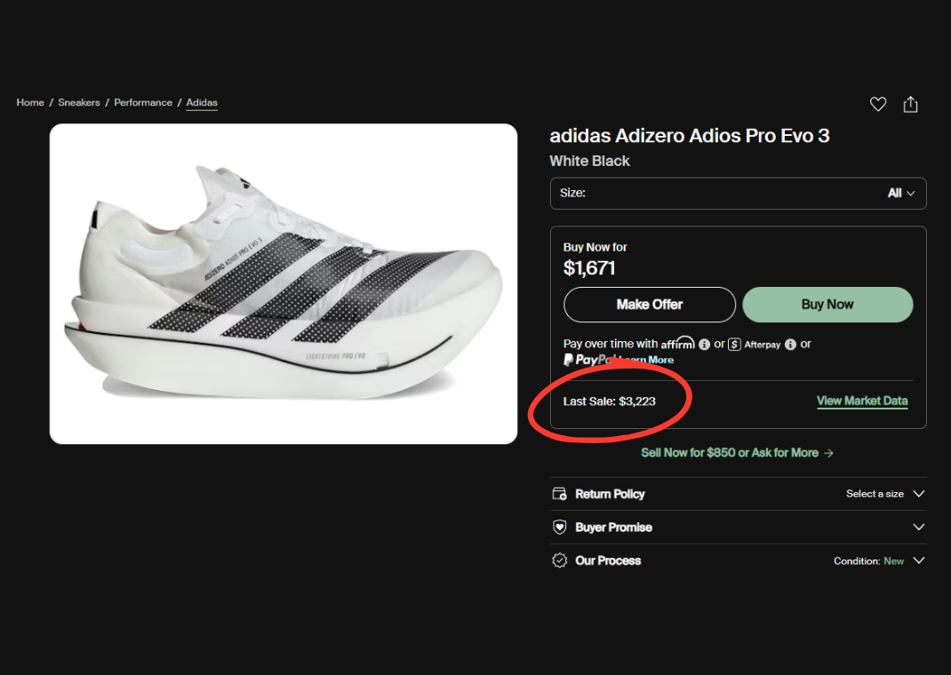
Task: Toggle the heart favorite icon
Action: pyautogui.click(x=878, y=104)
